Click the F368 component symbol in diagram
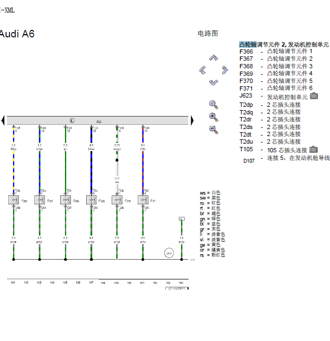The height and width of the screenshot is (341, 330). [x=66, y=200]
